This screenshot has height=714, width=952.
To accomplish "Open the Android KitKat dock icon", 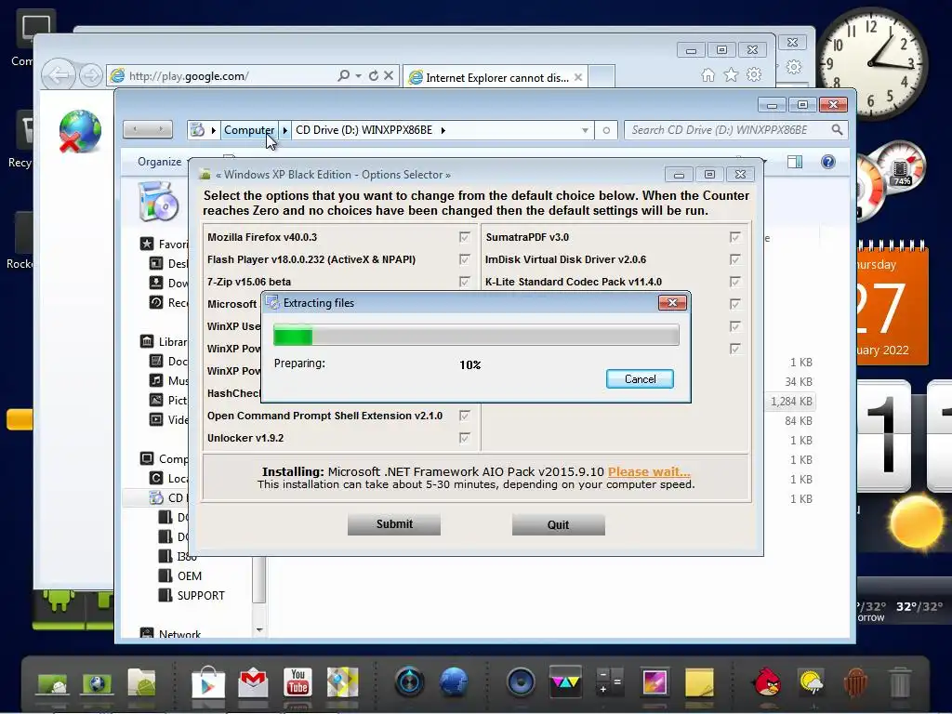I will (x=855, y=681).
